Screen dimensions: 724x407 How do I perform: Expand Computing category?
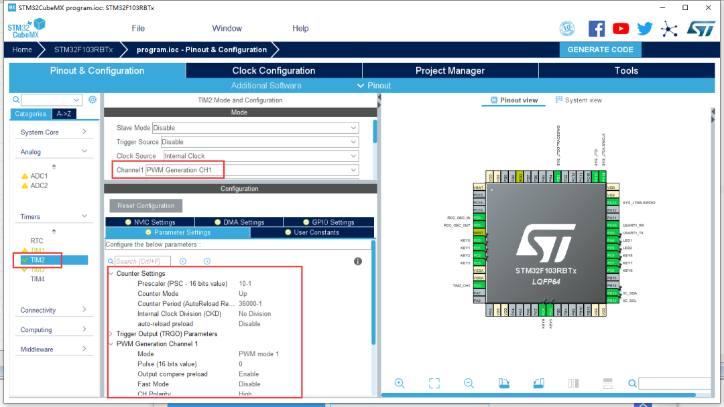point(84,329)
